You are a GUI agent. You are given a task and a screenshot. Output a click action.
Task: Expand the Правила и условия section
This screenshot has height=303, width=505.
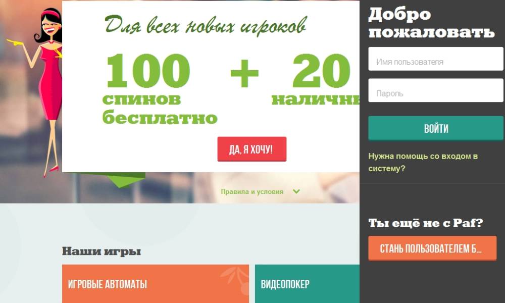coord(252,191)
